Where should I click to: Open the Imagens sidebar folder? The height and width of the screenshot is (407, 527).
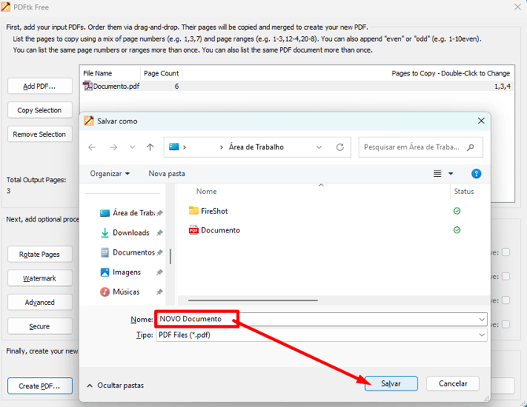point(126,272)
